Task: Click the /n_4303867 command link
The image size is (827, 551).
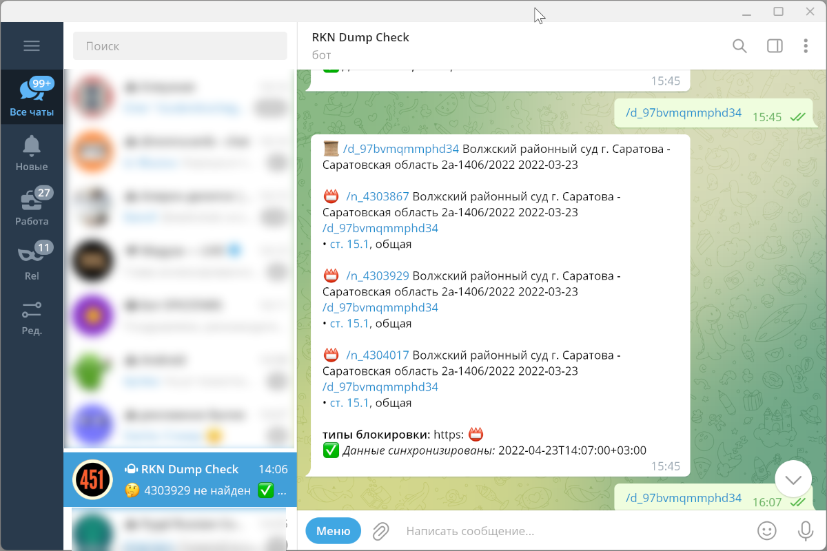Action: click(378, 196)
